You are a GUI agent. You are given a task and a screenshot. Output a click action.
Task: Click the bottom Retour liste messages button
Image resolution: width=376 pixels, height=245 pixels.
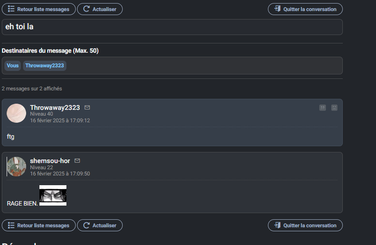39,226
